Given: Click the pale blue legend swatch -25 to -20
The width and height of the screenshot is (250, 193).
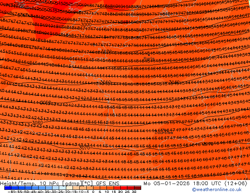Looking at the screenshot, I should pyautogui.click(x=62, y=188).
